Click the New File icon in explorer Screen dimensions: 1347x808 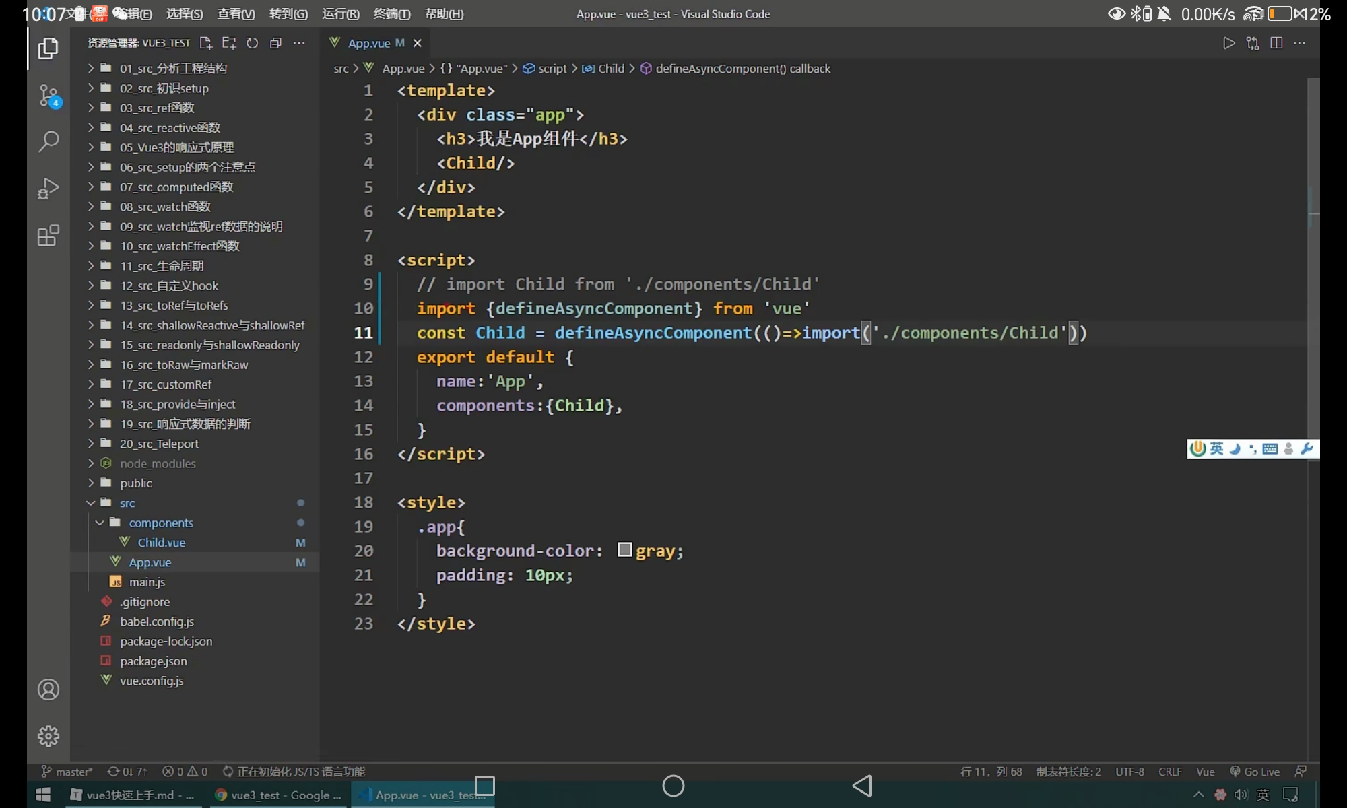206,43
